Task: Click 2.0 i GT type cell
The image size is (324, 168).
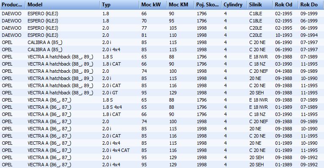Action: pos(110,93)
